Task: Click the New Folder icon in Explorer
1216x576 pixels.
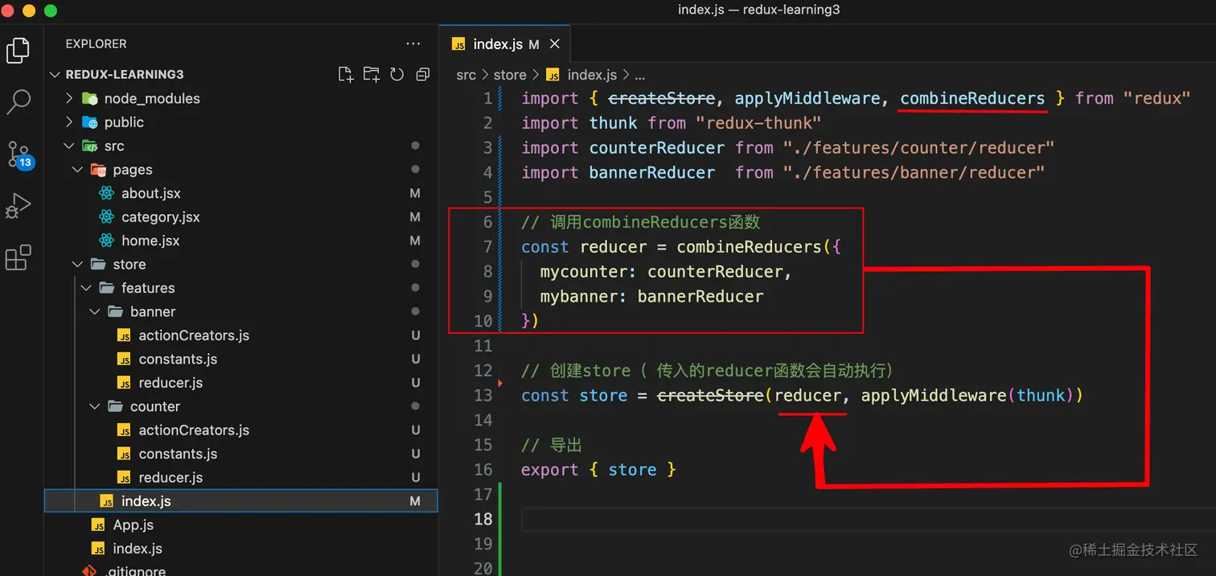Action: [x=372, y=75]
